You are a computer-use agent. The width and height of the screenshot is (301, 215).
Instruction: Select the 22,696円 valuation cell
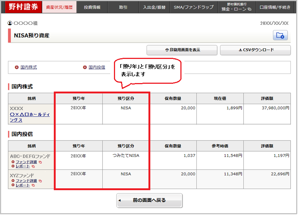[x=267, y=179]
